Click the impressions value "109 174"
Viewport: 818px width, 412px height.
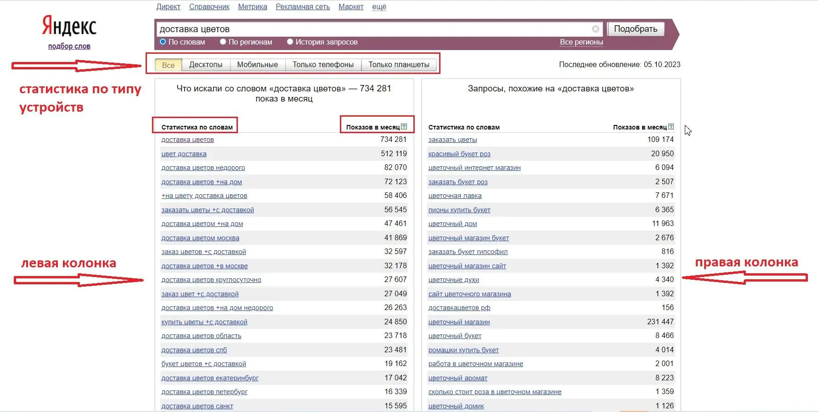tap(660, 139)
